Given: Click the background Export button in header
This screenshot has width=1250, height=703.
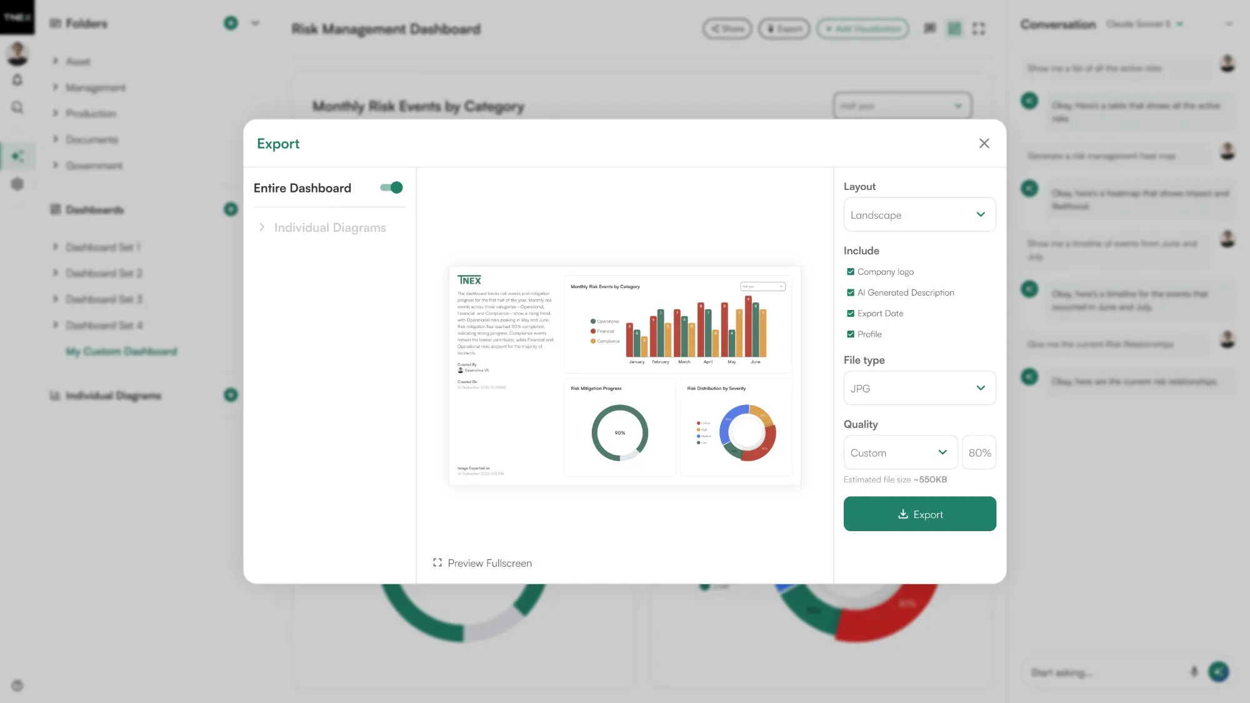Looking at the screenshot, I should (784, 29).
